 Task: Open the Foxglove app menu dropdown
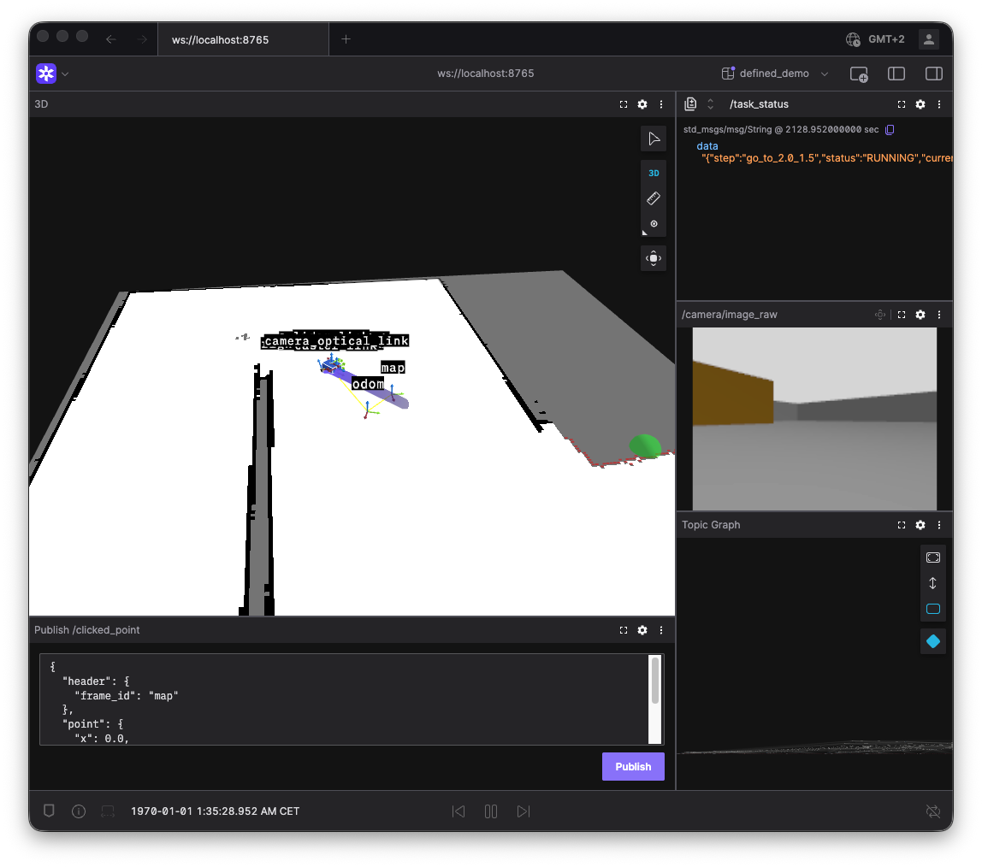52,74
